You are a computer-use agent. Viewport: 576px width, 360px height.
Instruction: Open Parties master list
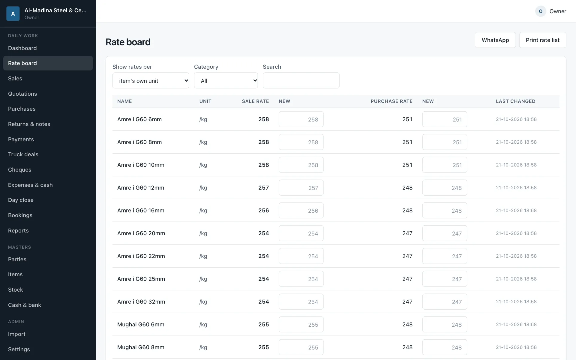[48, 259]
